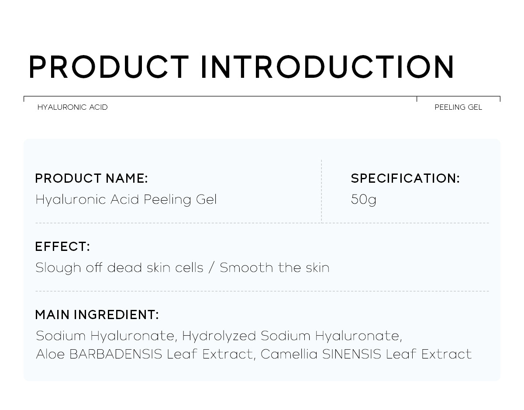Click the SPECIFICATION: field label
The height and width of the screenshot is (410, 524).
click(x=405, y=178)
